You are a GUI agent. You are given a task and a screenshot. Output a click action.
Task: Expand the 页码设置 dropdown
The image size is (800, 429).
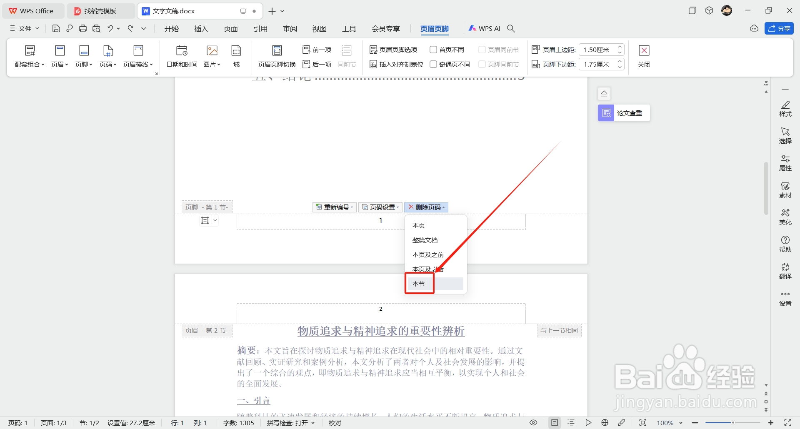[x=380, y=207]
